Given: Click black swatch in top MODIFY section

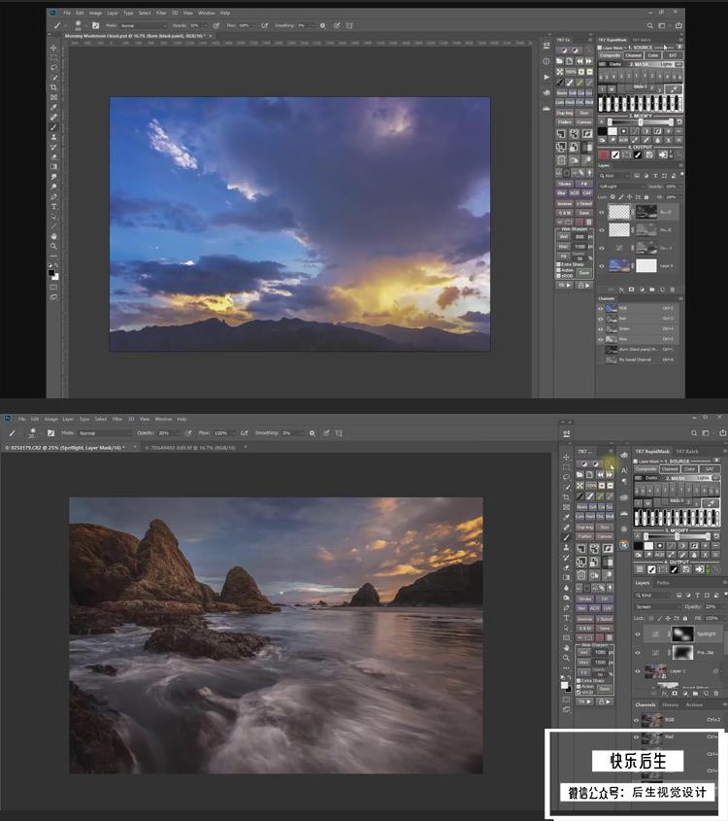Looking at the screenshot, I should tap(603, 131).
